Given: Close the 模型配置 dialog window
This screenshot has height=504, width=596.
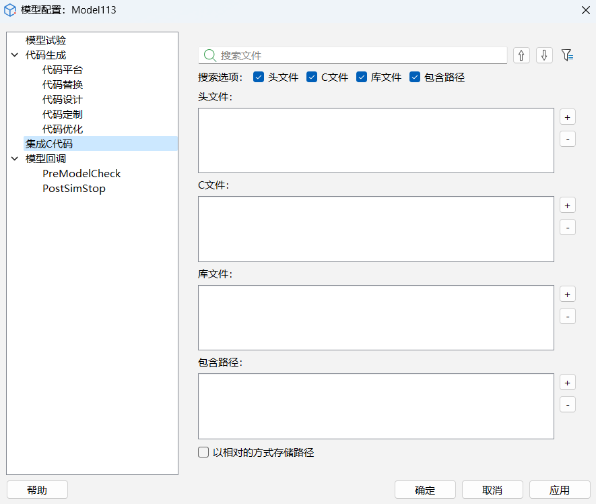Looking at the screenshot, I should (x=585, y=9).
